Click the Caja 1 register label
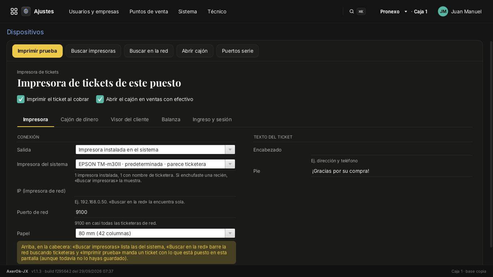 (420, 12)
